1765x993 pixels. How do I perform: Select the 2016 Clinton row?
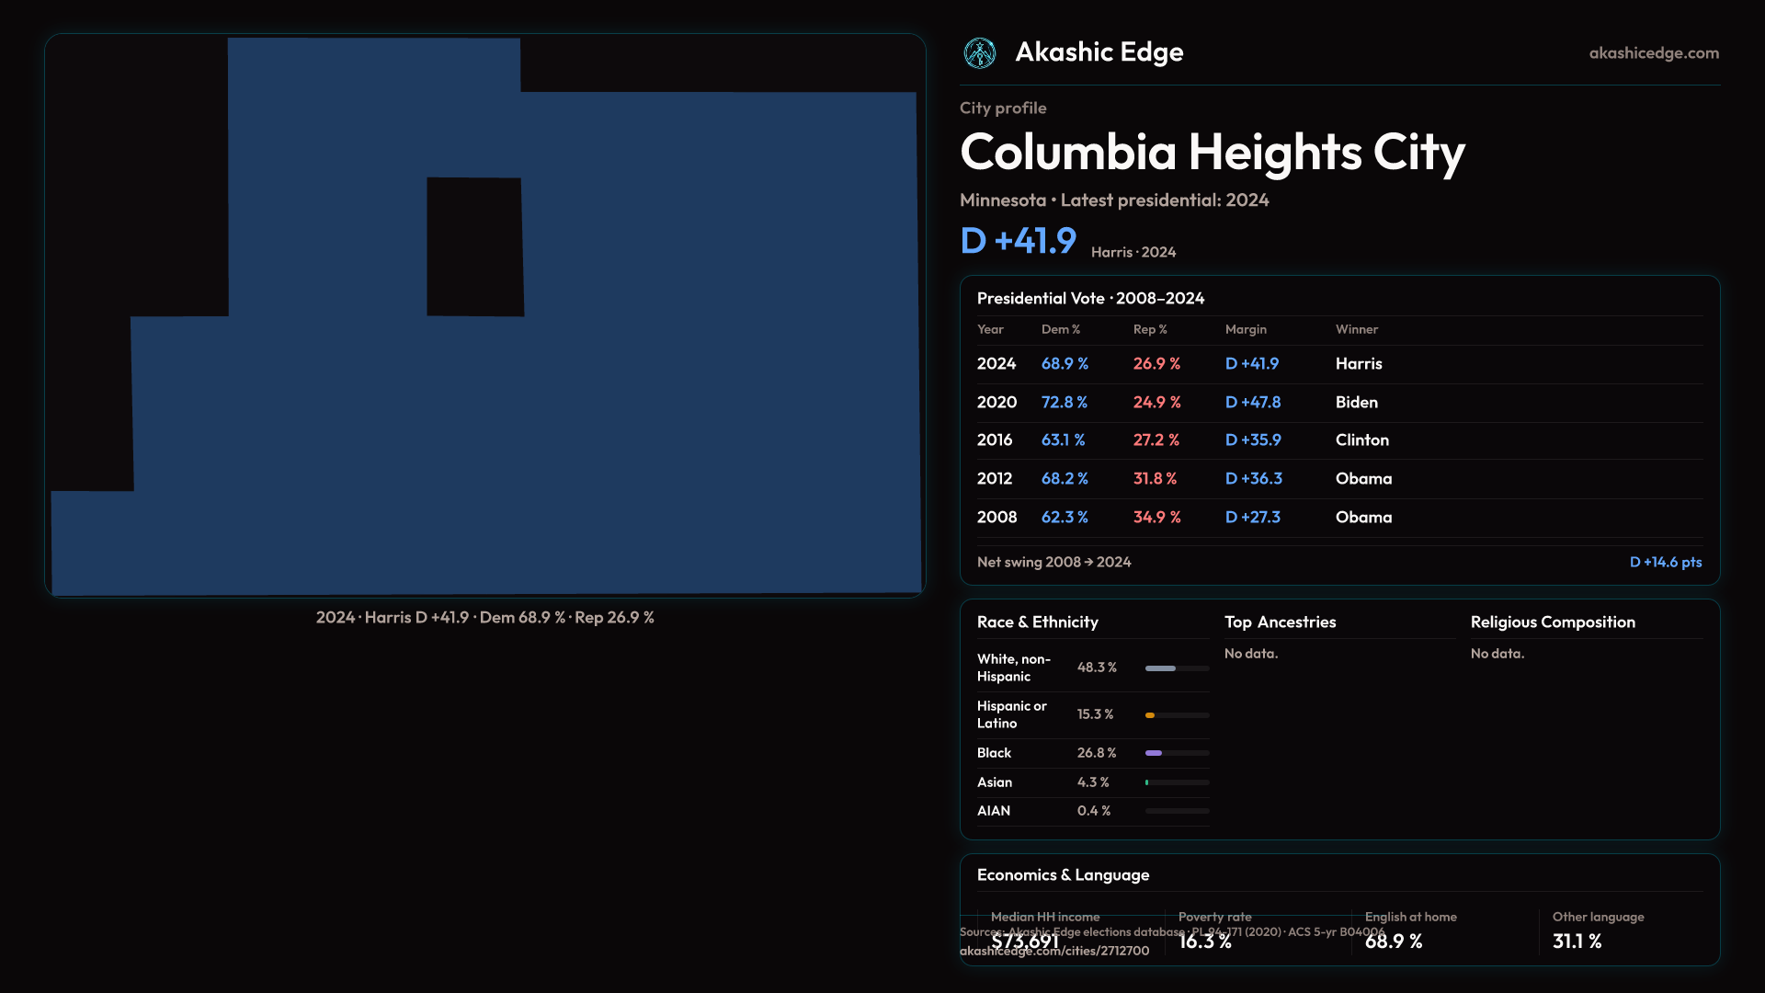point(1338,440)
